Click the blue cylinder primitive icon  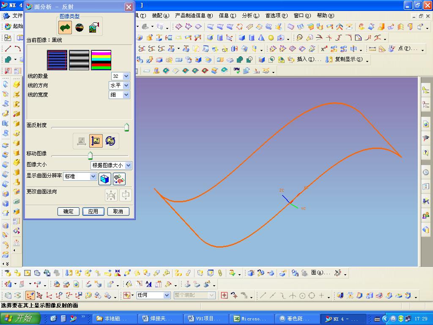pyautogui.click(x=251, y=38)
